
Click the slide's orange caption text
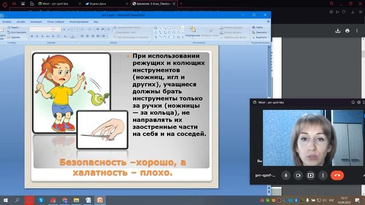123,167
